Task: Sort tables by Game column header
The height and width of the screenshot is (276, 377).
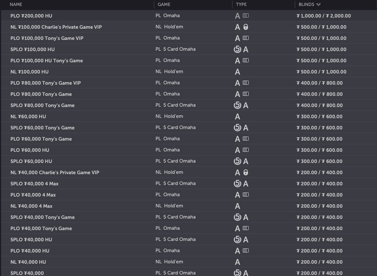Action: [x=164, y=4]
